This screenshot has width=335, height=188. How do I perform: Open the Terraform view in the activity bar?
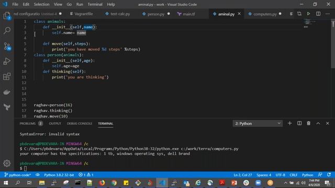click(x=7, y=107)
